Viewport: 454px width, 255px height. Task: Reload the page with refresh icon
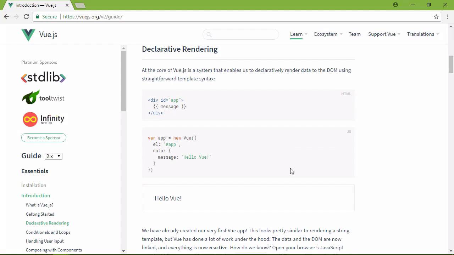26,17
